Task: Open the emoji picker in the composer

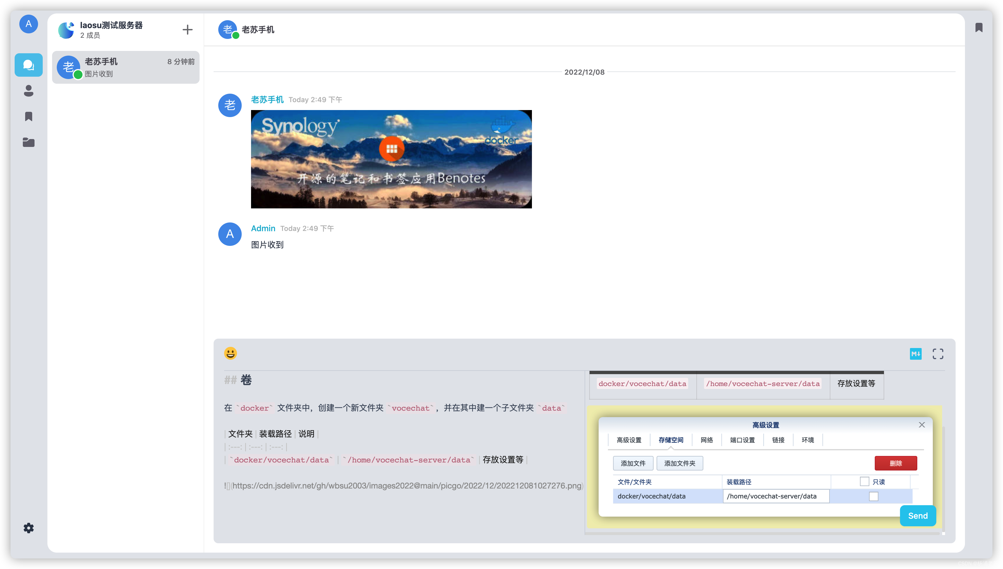Action: 231,353
